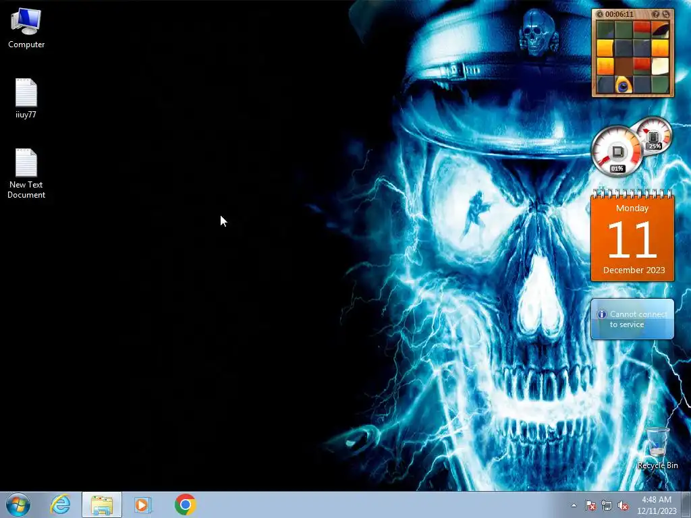Select the iiuy77 text file icon

coord(26,98)
